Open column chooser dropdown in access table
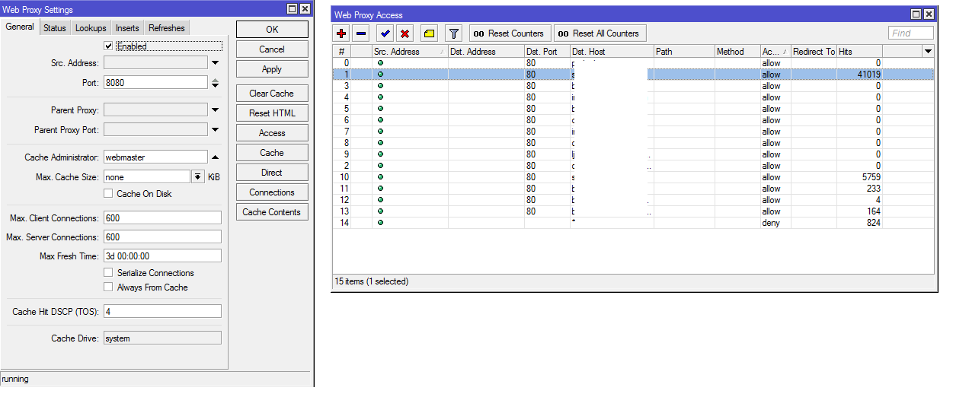The width and height of the screenshot is (953, 397). pyautogui.click(x=928, y=52)
